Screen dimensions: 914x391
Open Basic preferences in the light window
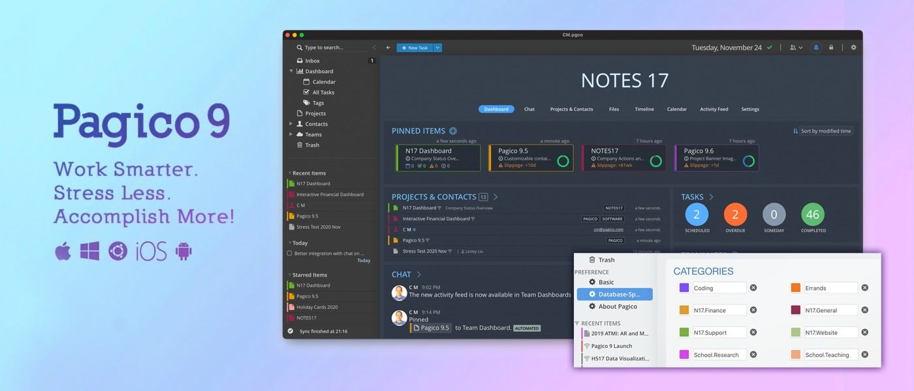(x=601, y=282)
